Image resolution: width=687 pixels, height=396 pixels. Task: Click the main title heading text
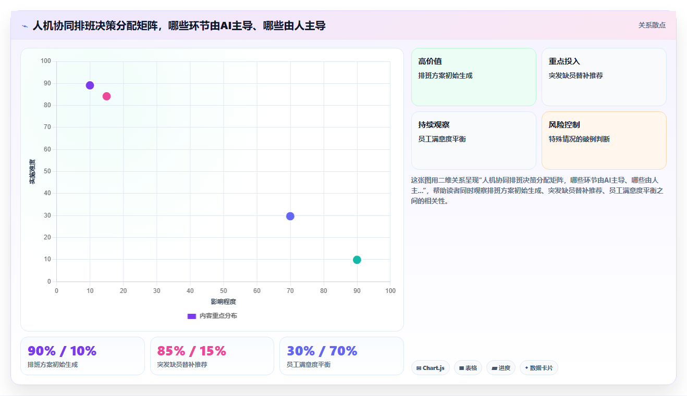click(x=179, y=25)
